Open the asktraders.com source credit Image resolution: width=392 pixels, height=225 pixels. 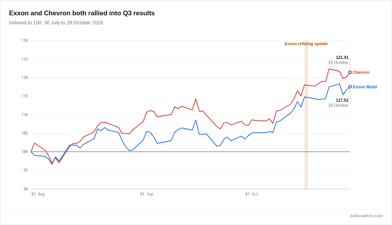click(x=366, y=216)
